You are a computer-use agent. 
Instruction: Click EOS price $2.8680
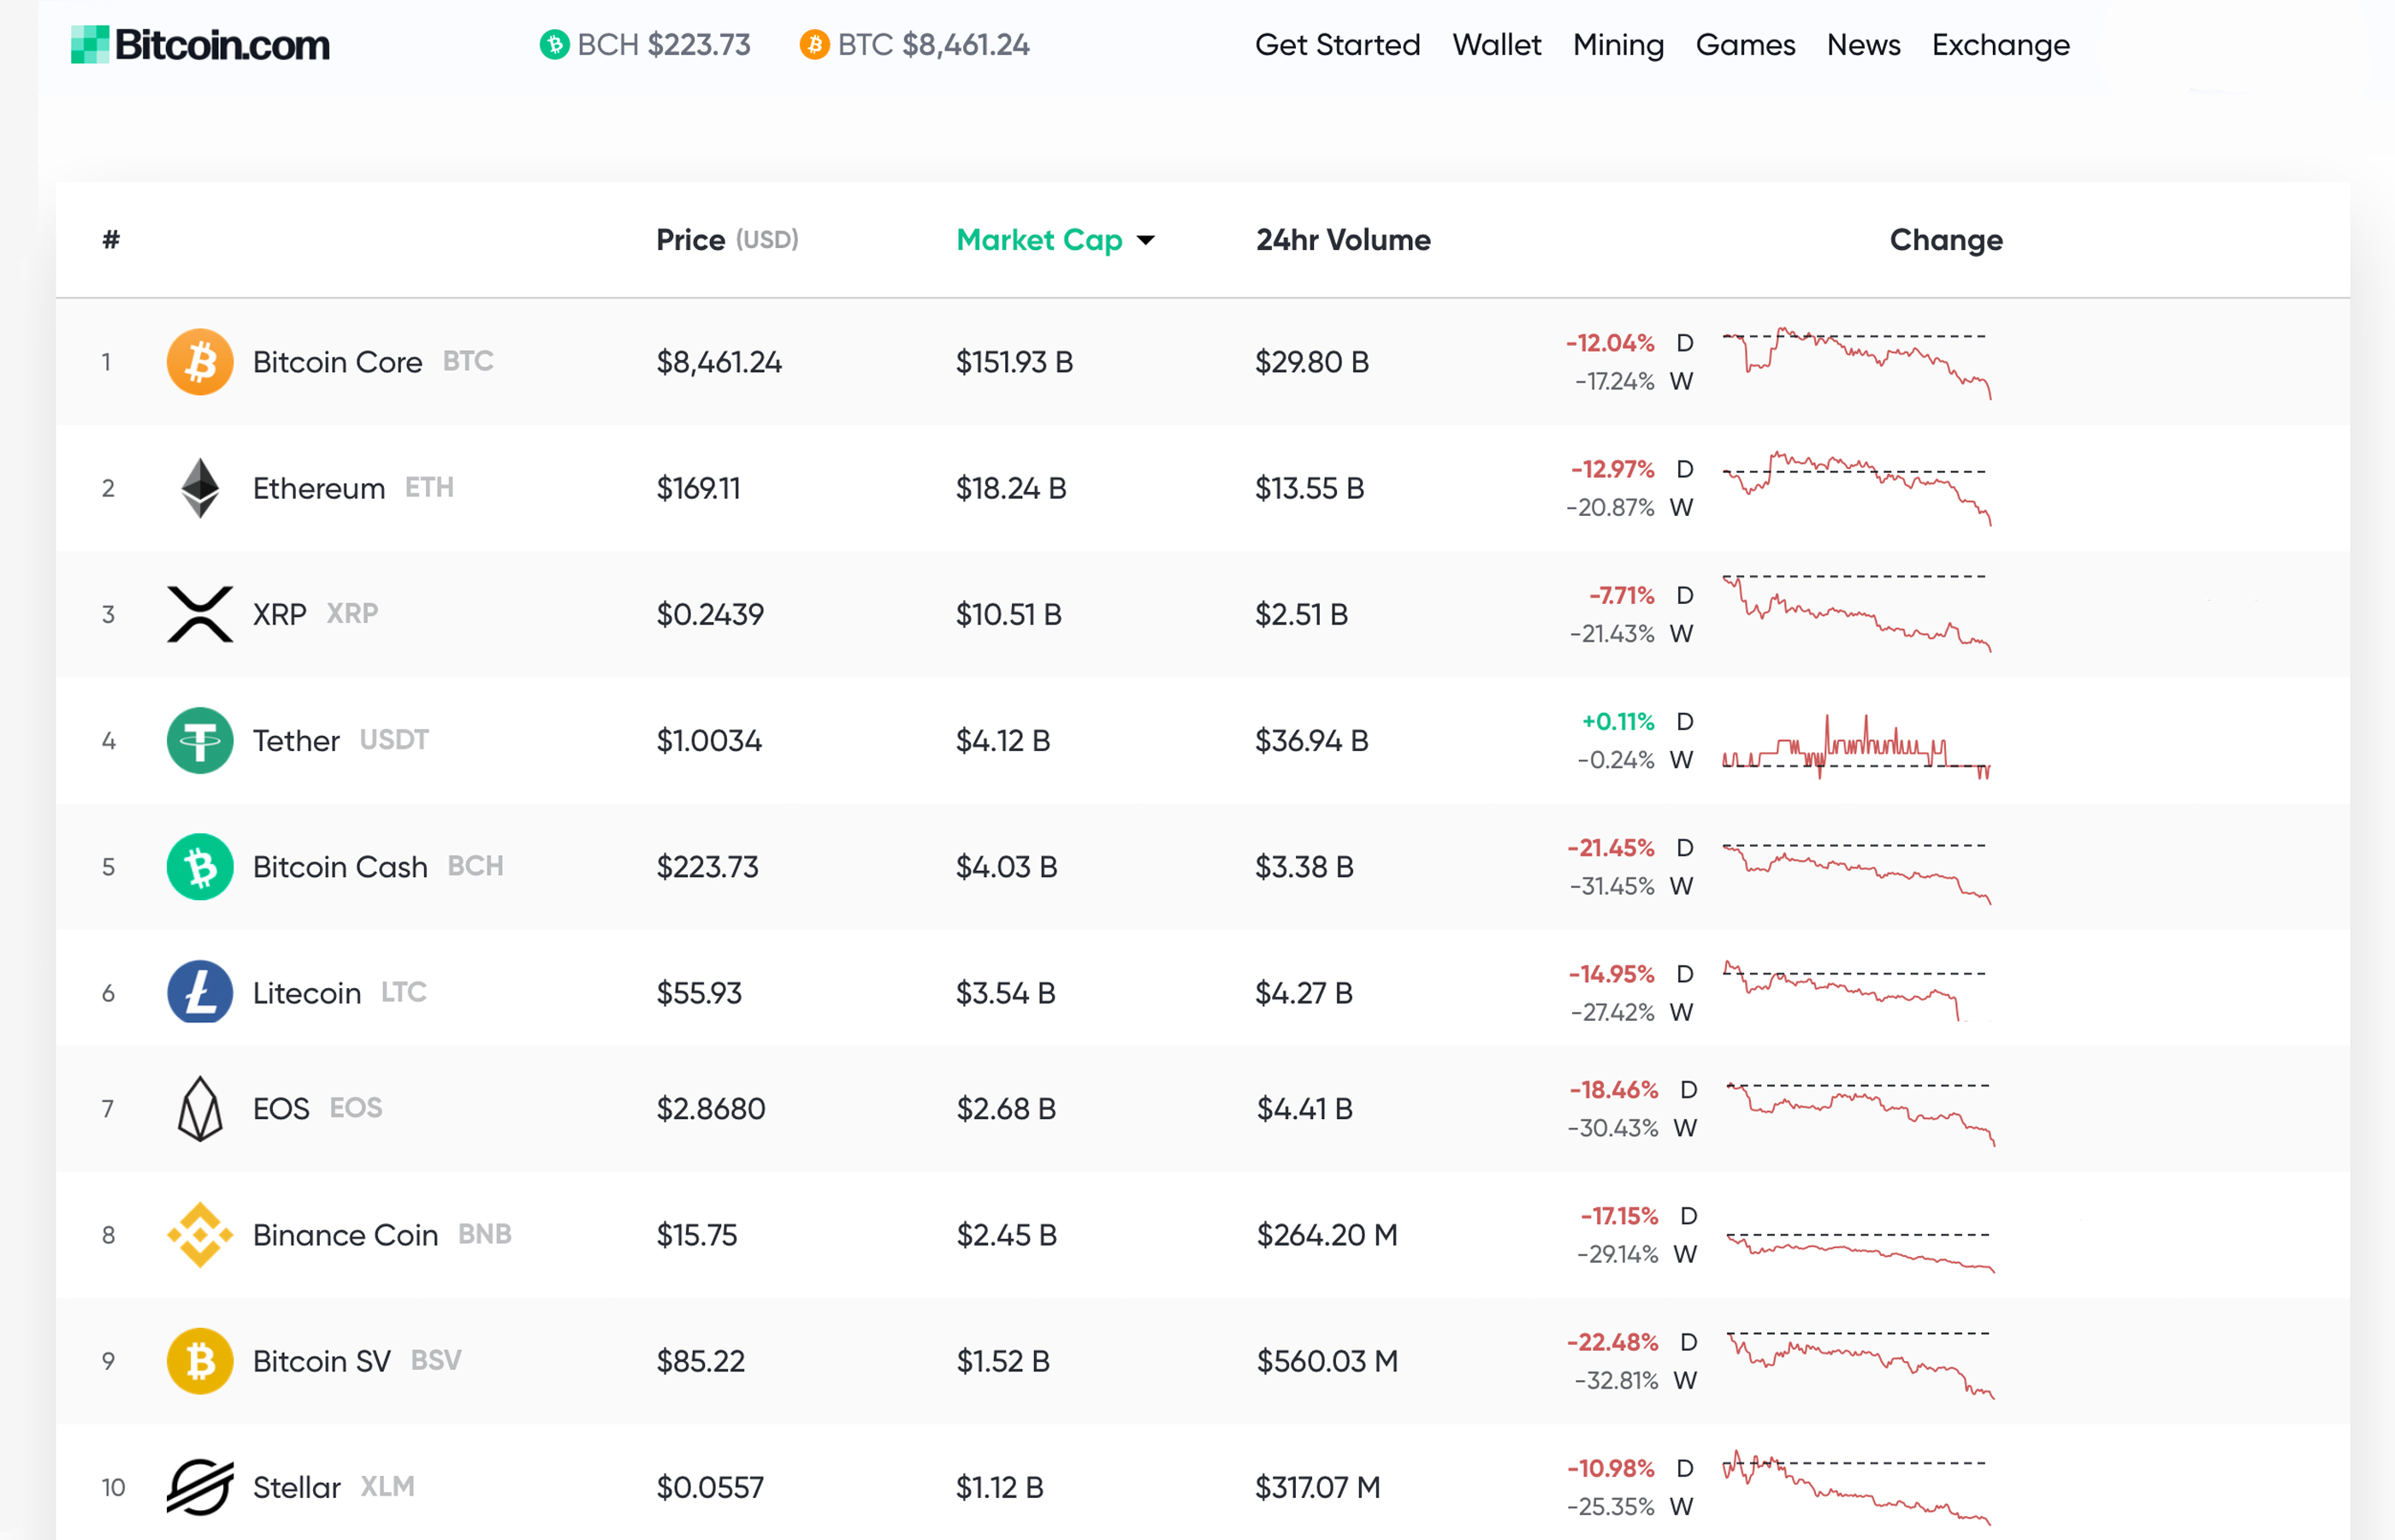[711, 1108]
